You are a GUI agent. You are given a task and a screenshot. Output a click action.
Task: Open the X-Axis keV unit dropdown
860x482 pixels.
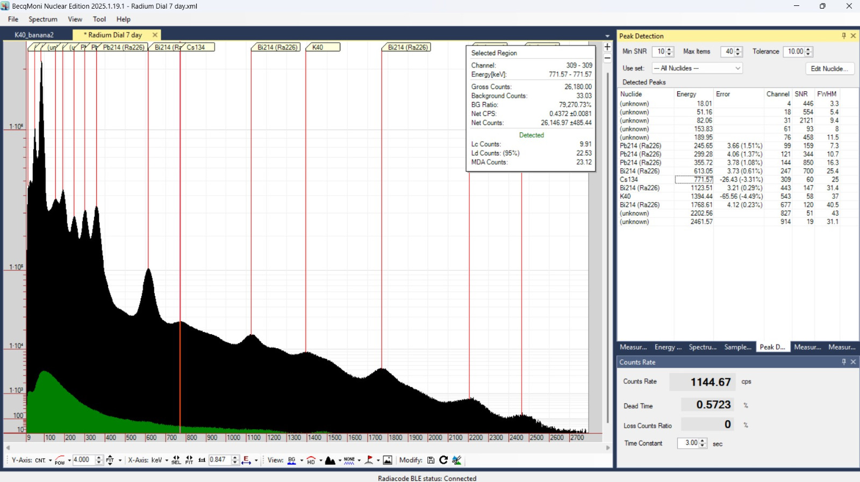click(167, 461)
